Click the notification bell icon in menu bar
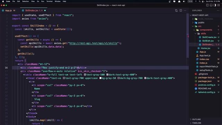 pyautogui.click(x=179, y=1)
